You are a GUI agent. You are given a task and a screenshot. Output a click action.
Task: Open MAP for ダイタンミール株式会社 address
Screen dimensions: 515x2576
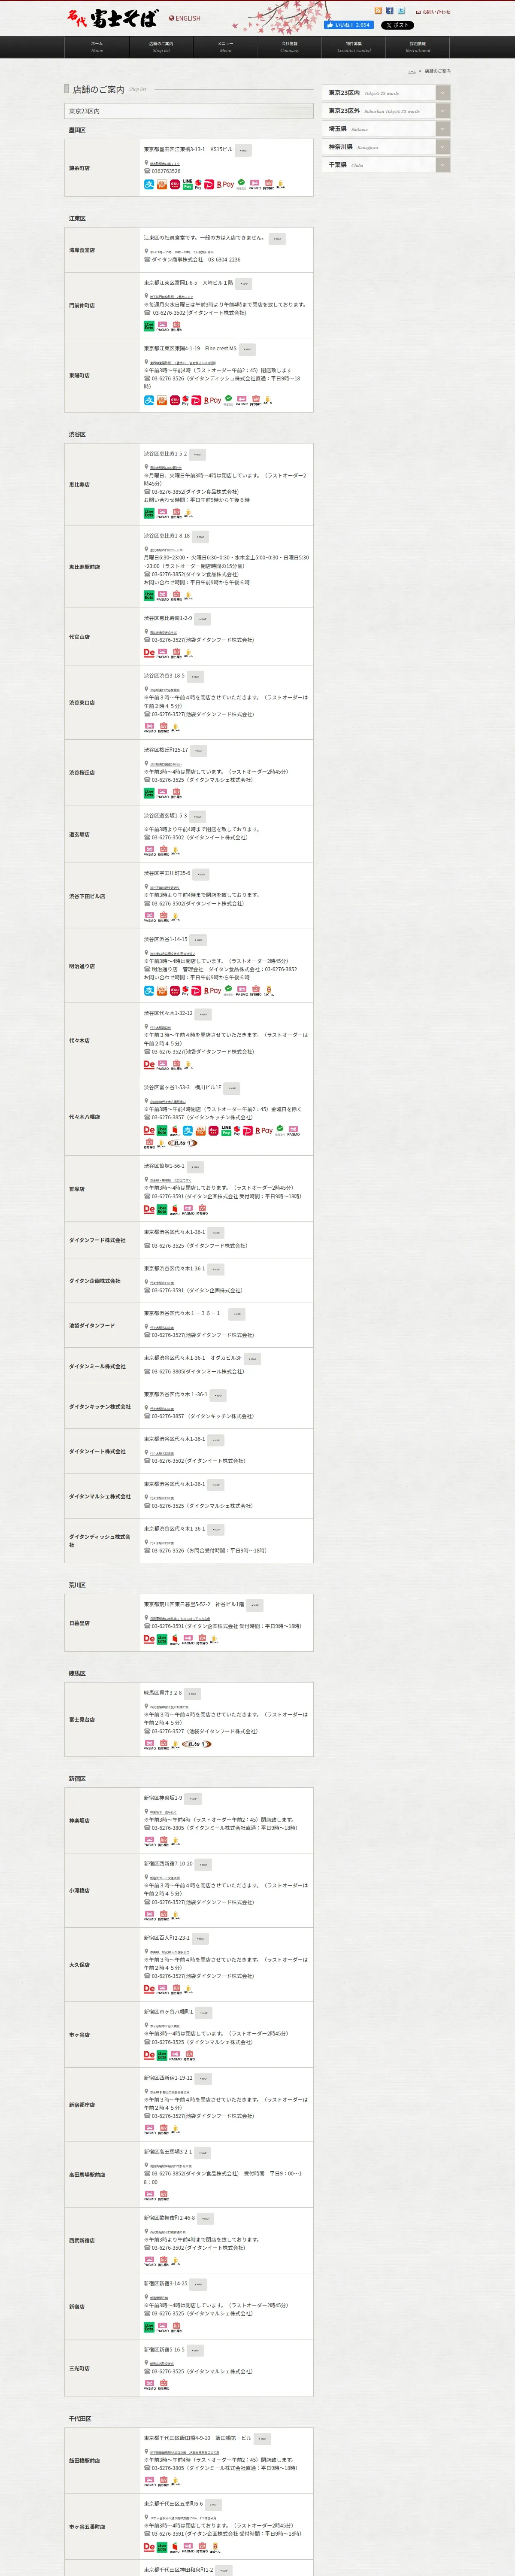click(x=252, y=1359)
